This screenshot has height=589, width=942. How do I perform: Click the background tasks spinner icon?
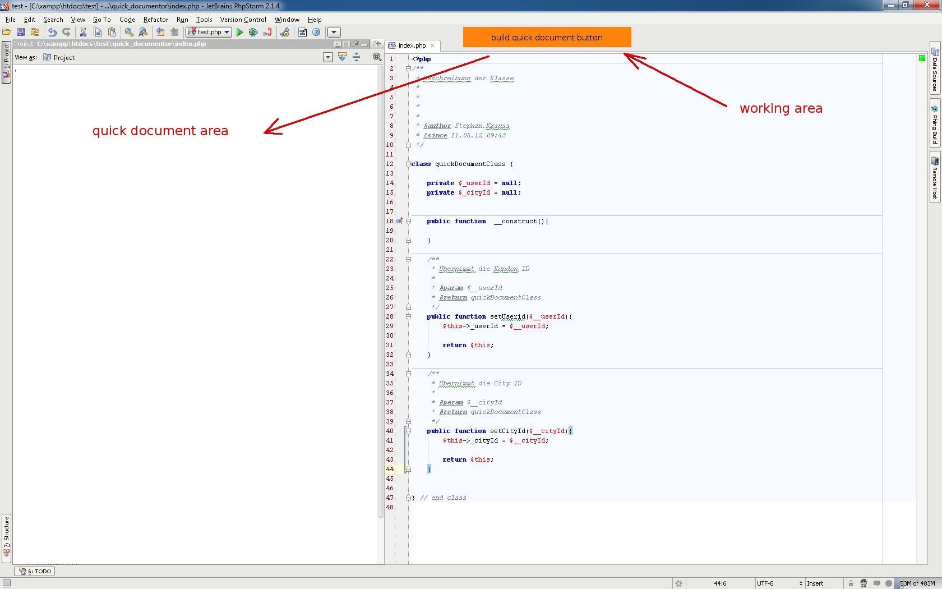678,583
